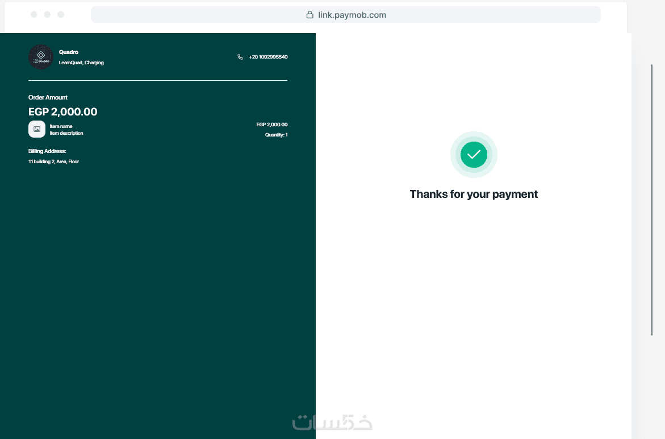Click the billing address line text

(53, 161)
